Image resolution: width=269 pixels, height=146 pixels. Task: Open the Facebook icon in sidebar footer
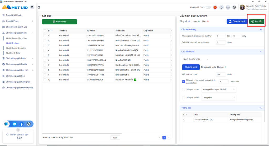click(x=22, y=124)
